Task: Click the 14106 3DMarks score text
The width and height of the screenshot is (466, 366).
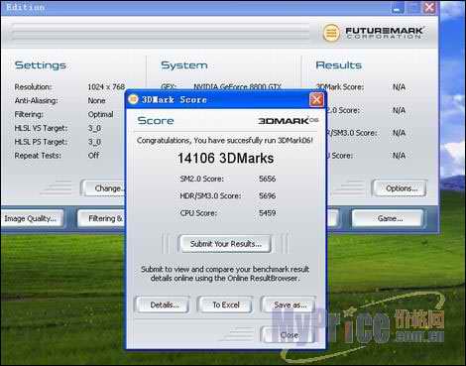Action: pyautogui.click(x=226, y=158)
